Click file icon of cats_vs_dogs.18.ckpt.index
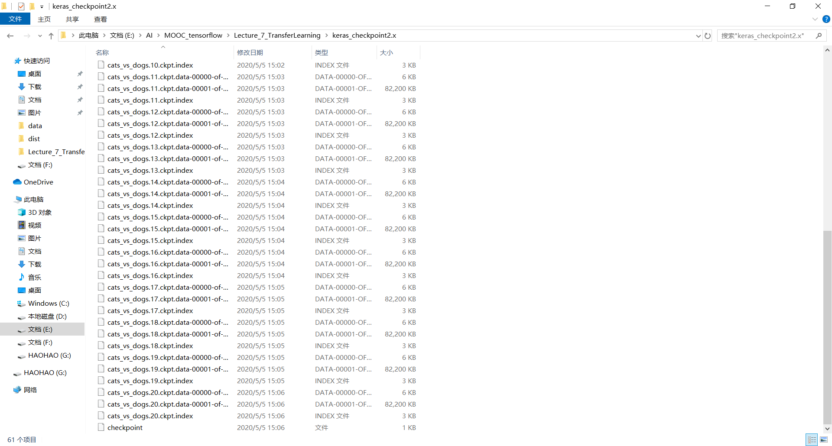This screenshot has height=446, width=832. (101, 345)
